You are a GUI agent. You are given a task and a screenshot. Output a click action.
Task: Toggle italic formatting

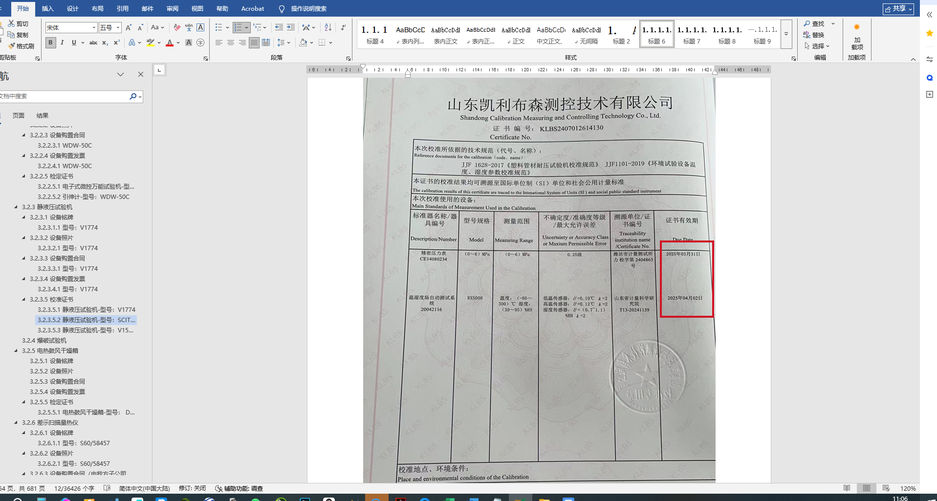[x=62, y=43]
